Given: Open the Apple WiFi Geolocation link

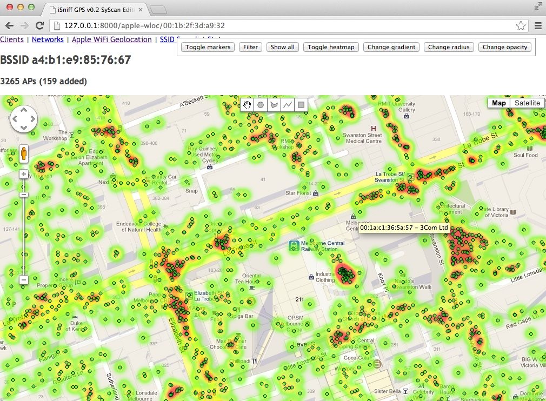Looking at the screenshot, I should point(111,39).
